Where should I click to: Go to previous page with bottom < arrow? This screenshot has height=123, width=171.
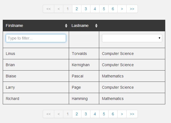click(x=59, y=114)
